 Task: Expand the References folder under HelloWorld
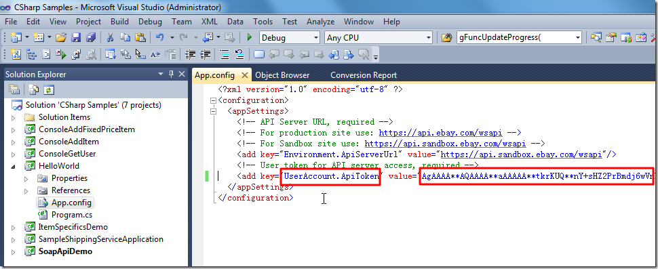[x=26, y=190]
